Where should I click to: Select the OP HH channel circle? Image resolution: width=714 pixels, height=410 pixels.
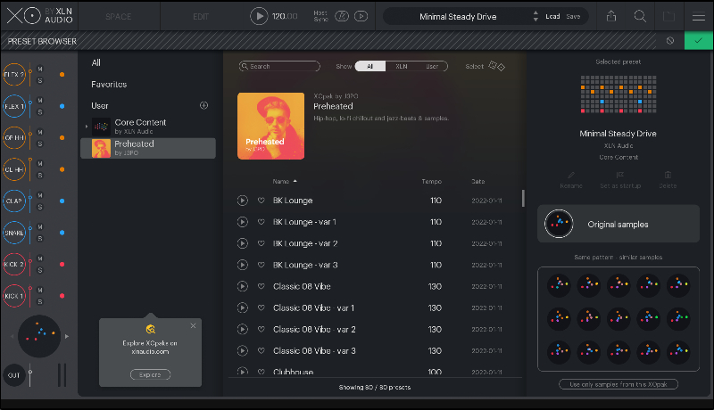click(14, 138)
